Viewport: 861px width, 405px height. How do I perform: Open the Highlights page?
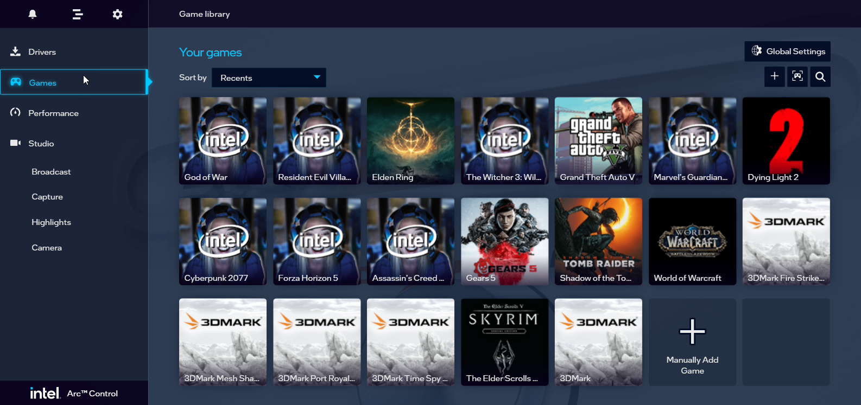[51, 222]
